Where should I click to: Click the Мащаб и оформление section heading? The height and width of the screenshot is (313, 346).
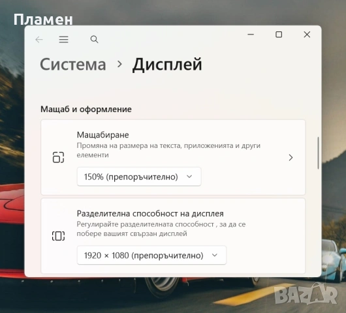86,110
